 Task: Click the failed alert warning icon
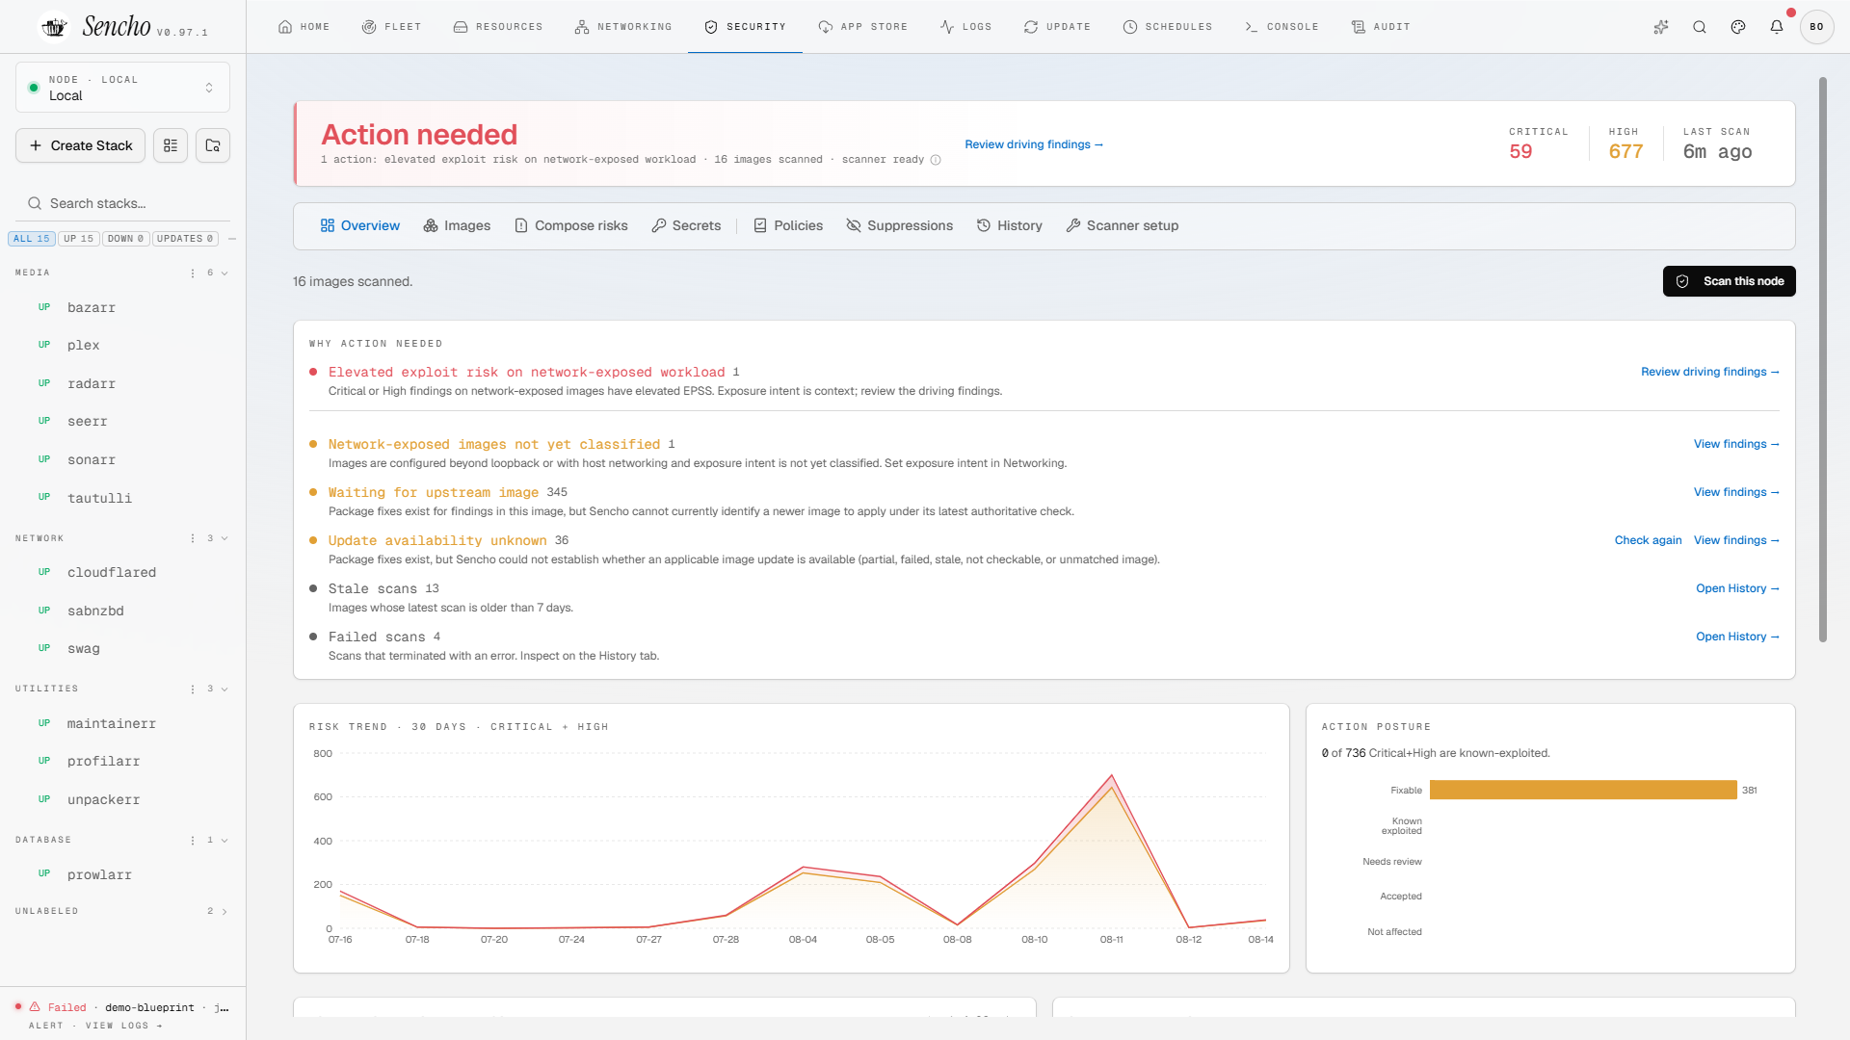(35, 1007)
